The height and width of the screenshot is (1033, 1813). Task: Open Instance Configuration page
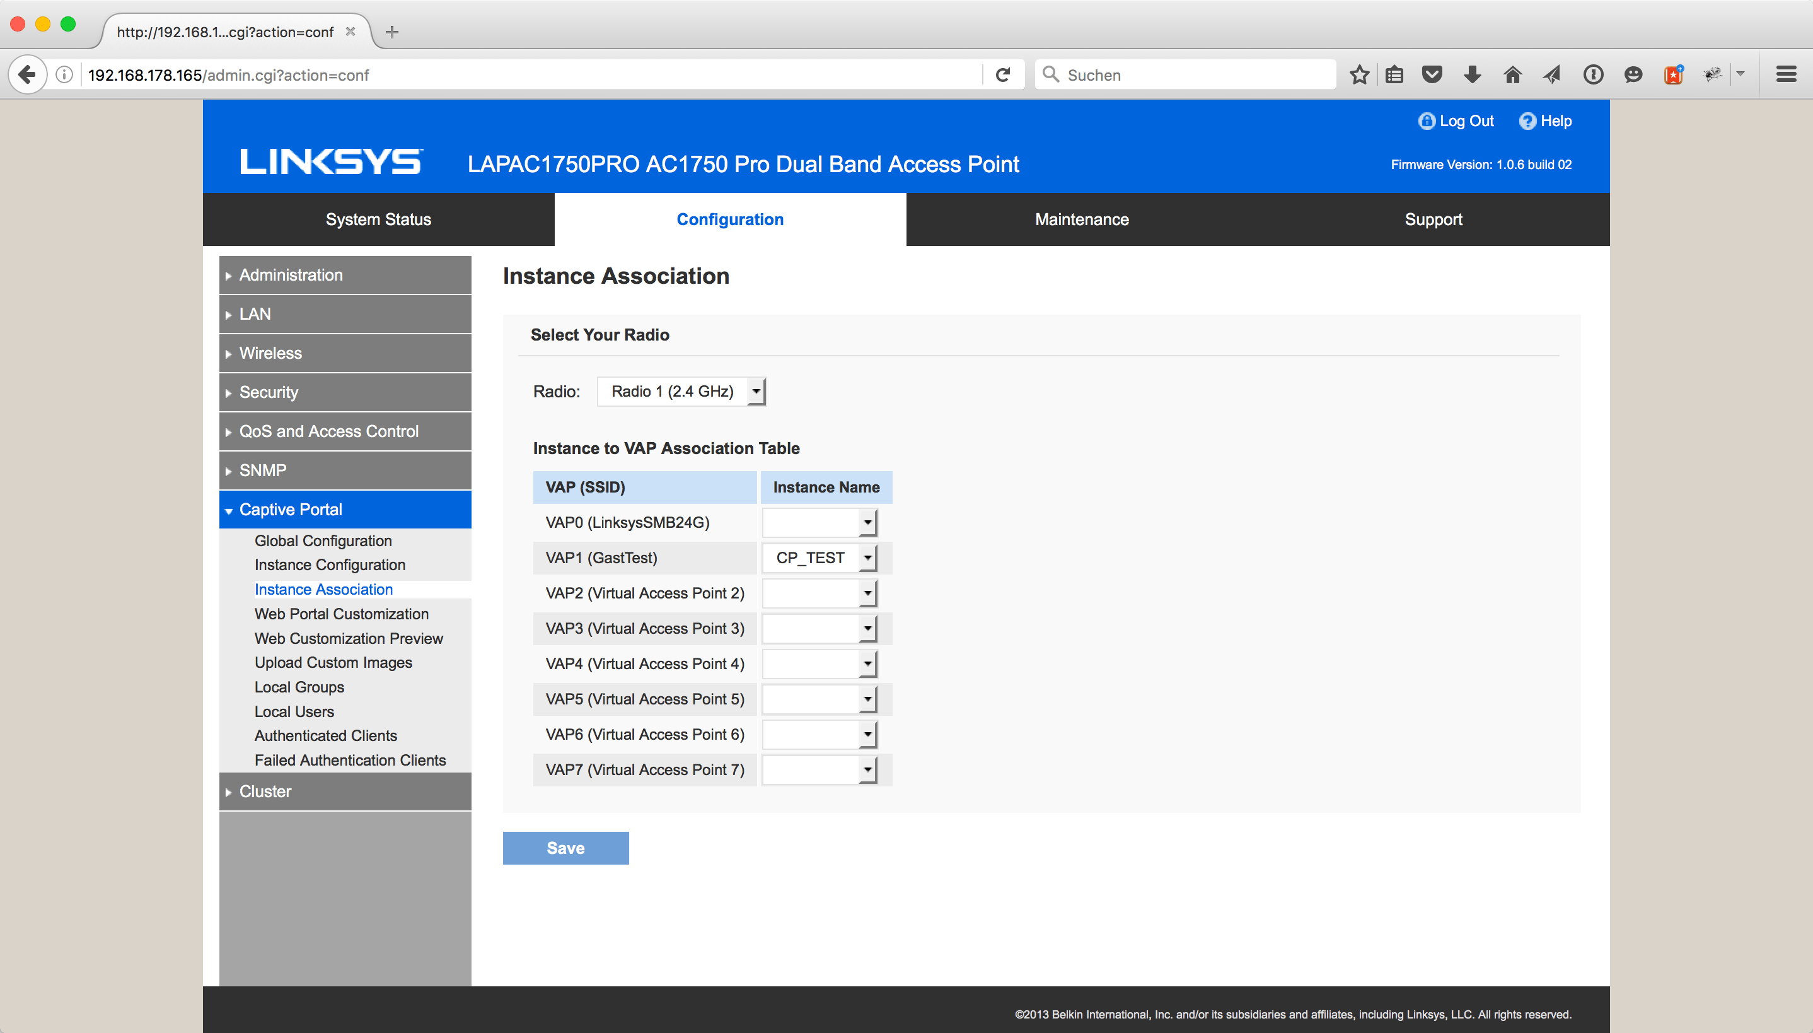[x=330, y=565]
